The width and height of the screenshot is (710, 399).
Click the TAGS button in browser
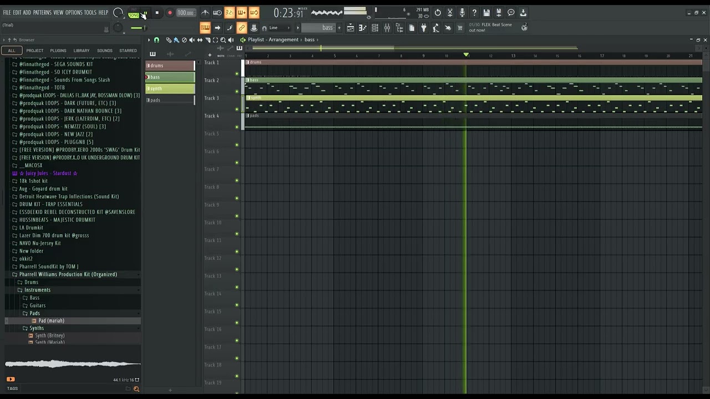point(12,388)
